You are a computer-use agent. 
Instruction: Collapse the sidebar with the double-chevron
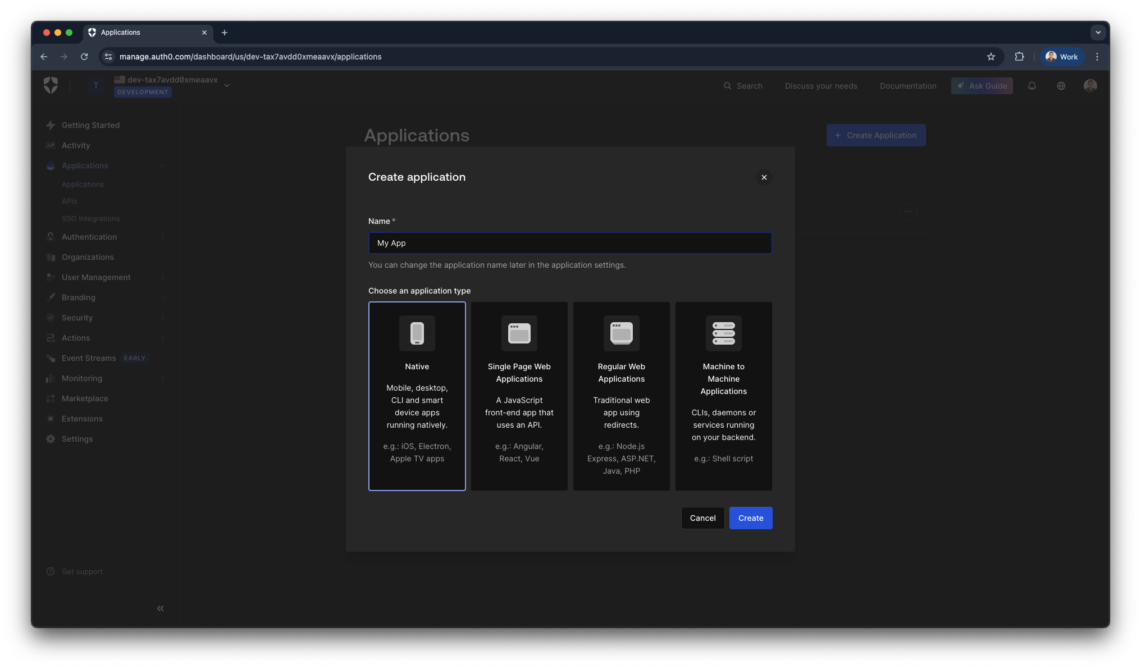pos(160,608)
